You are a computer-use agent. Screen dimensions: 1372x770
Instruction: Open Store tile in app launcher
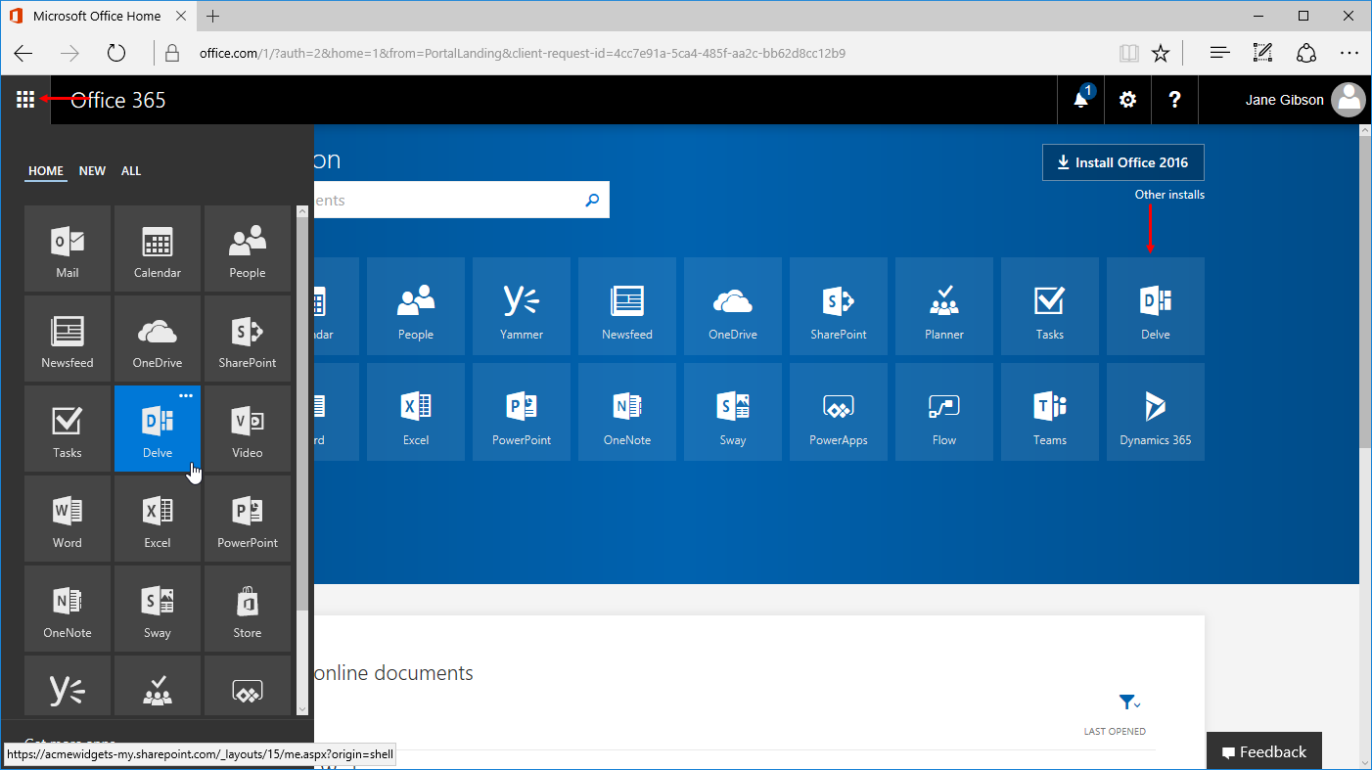pos(248,609)
